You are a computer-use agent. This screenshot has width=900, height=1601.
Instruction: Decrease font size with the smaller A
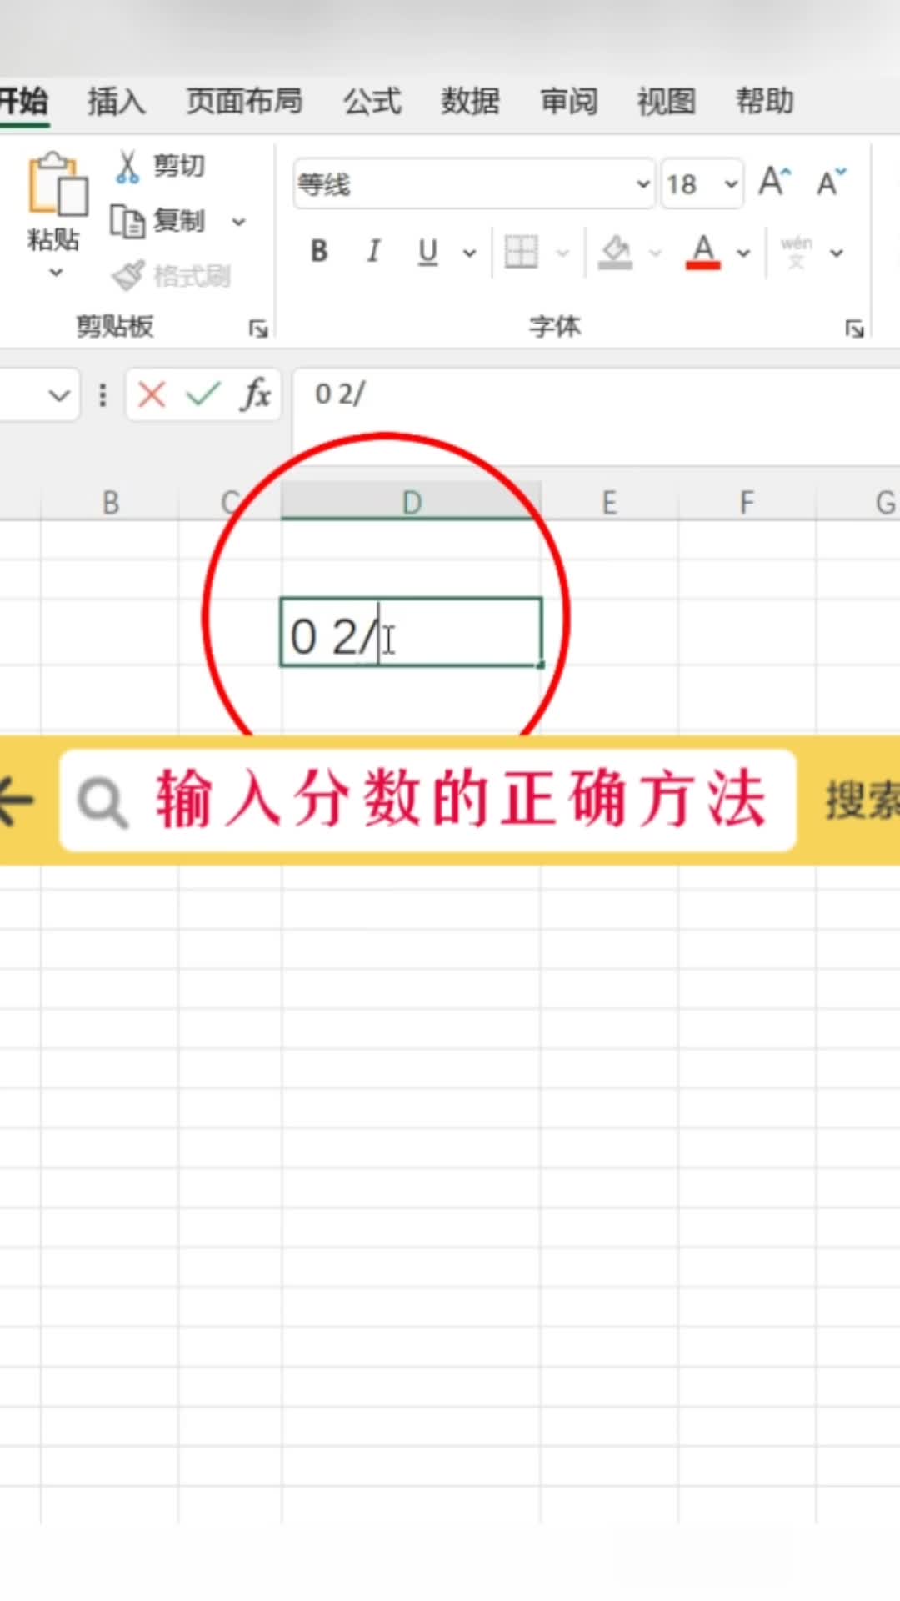coord(830,182)
